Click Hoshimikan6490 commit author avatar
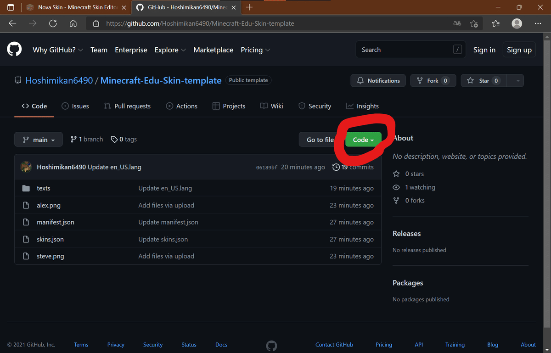551x353 pixels. pos(26,167)
